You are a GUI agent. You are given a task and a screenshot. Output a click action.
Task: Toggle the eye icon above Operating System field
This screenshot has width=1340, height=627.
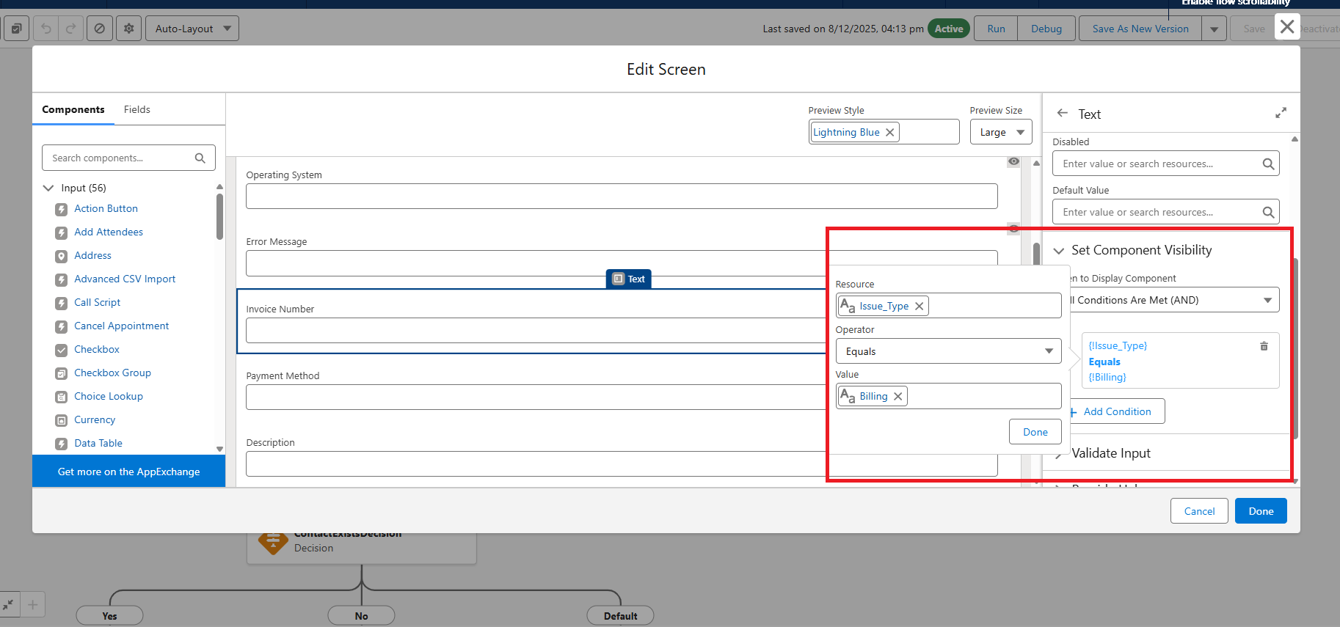point(1013,161)
